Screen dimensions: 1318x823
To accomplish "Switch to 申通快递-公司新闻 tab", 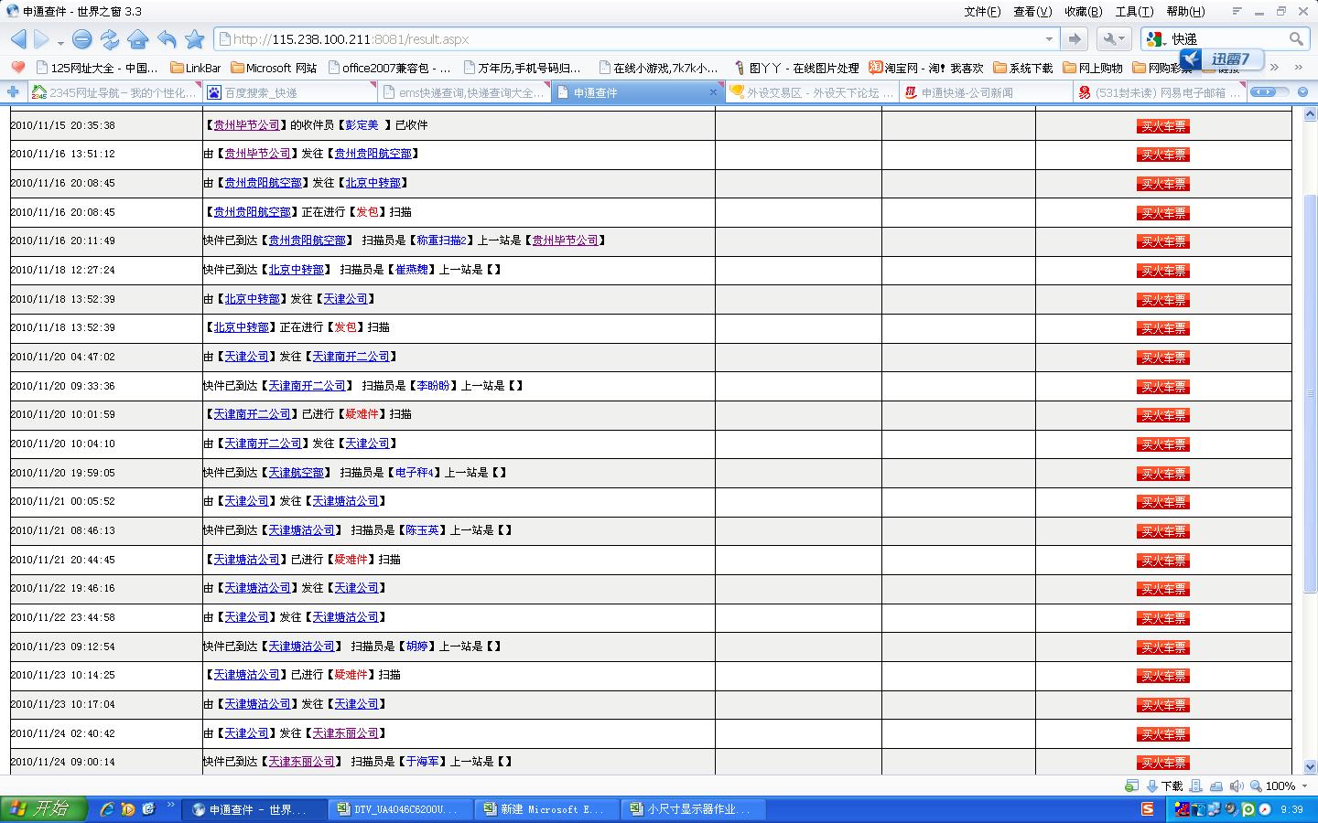I will (987, 92).
